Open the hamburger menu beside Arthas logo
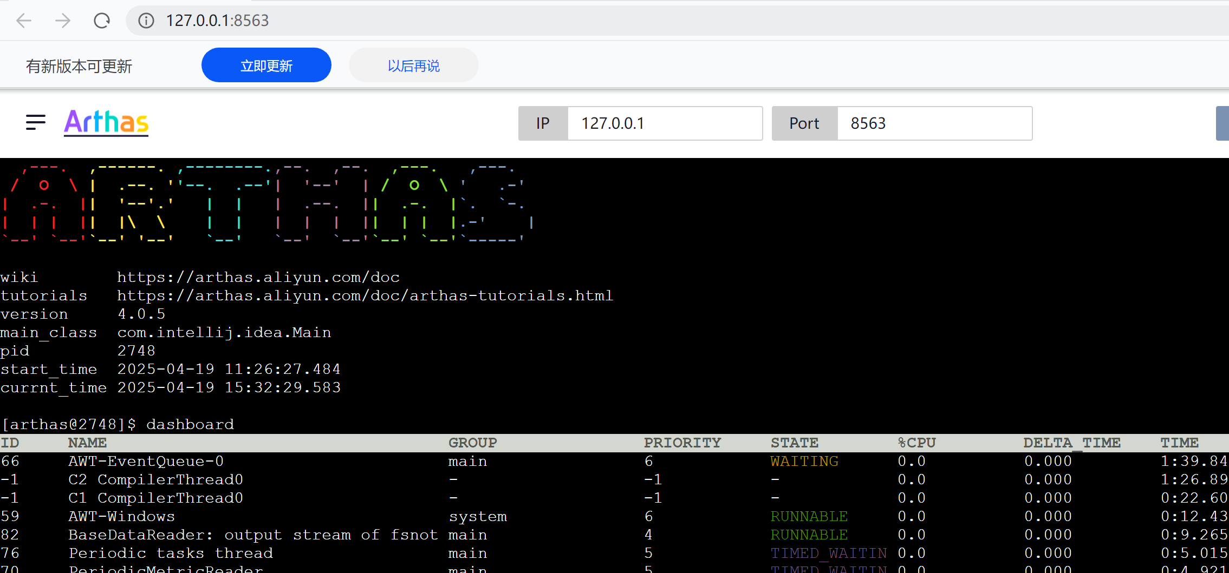The width and height of the screenshot is (1229, 573). coord(36,122)
